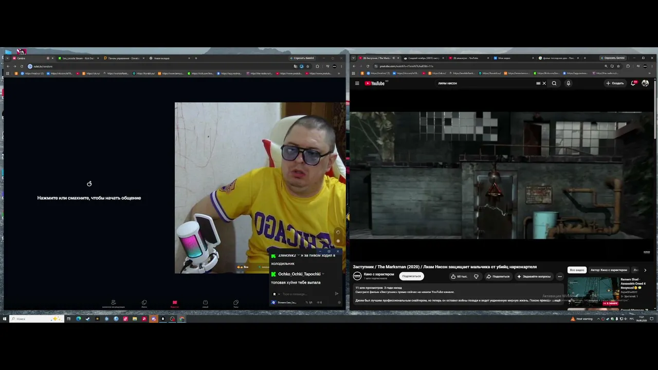Expand the tab search in rulet.tv window

8,58
